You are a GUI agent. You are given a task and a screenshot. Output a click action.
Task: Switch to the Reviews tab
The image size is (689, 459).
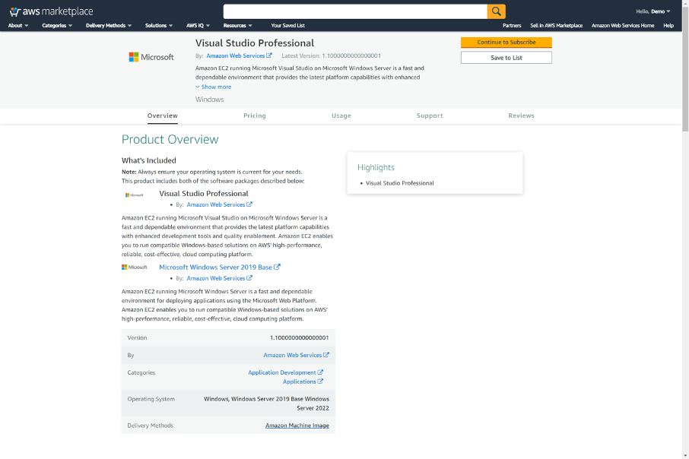coord(522,116)
